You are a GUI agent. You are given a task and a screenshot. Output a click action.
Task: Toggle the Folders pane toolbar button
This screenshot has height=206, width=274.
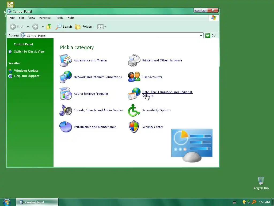click(84, 27)
